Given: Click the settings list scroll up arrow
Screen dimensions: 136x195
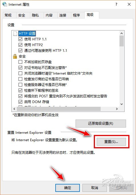Looking at the screenshot, I should click(x=121, y=33).
